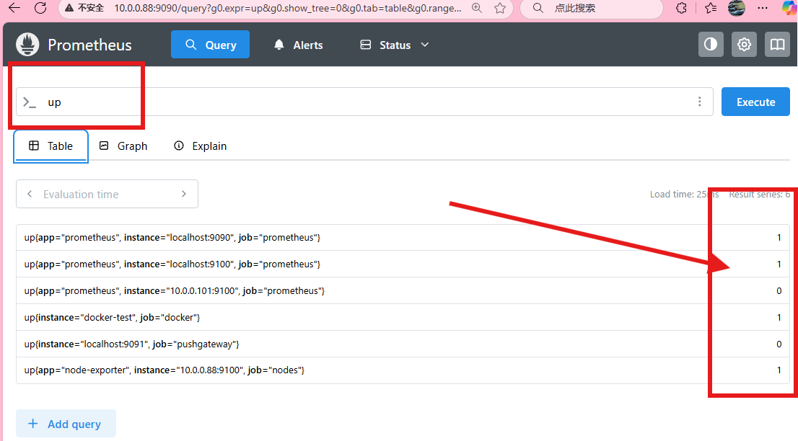Click the browser back arrow
Screen dimensions: 798x441
pos(14,8)
